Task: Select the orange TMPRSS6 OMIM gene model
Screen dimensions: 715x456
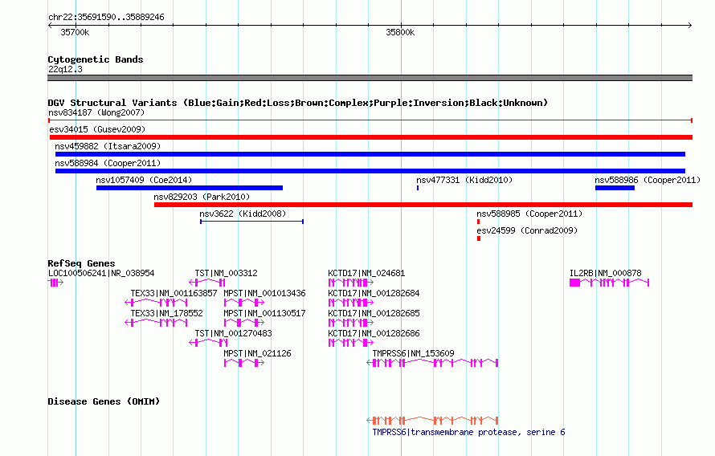Action: tap(432, 420)
